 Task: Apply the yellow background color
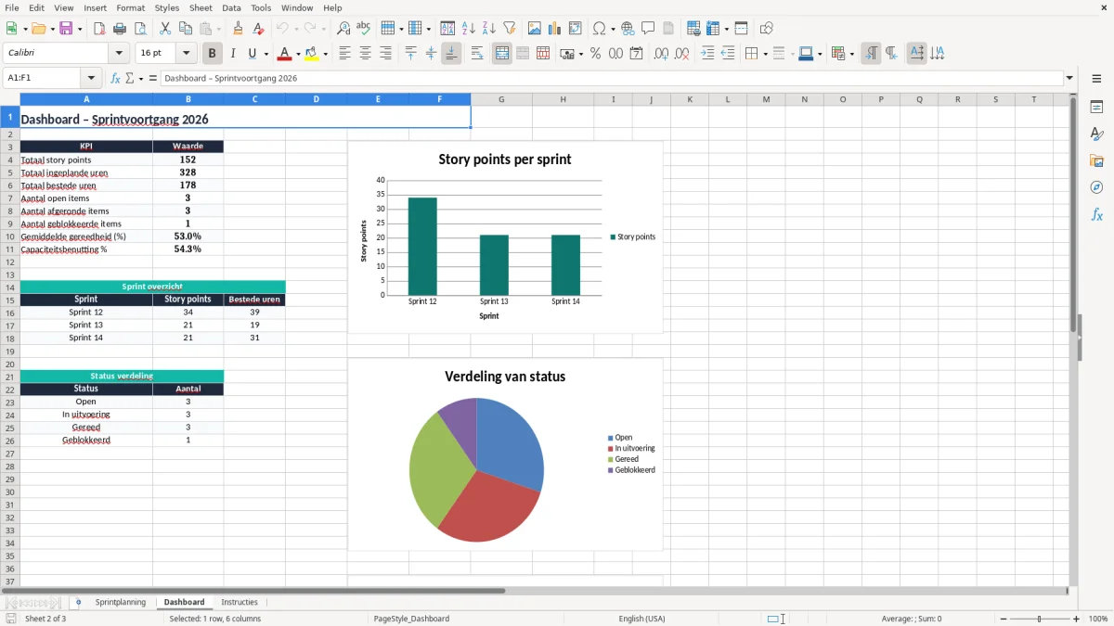(312, 54)
